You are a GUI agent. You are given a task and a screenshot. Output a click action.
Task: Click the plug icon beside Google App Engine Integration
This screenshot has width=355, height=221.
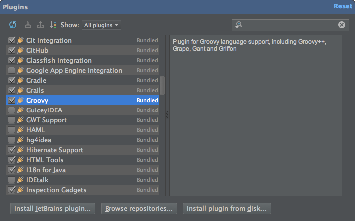coord(20,70)
